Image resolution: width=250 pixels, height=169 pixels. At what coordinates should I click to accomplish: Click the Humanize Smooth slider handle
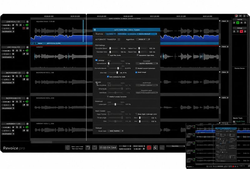click(x=118, y=68)
